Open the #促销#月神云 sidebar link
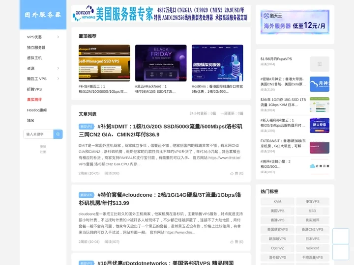Viewport: 354px width, 265px height. [283, 81]
